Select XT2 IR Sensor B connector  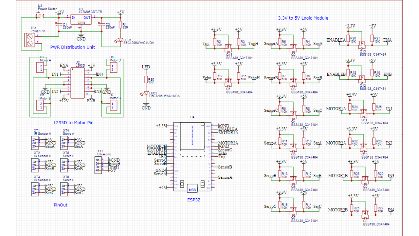[x=35, y=166]
